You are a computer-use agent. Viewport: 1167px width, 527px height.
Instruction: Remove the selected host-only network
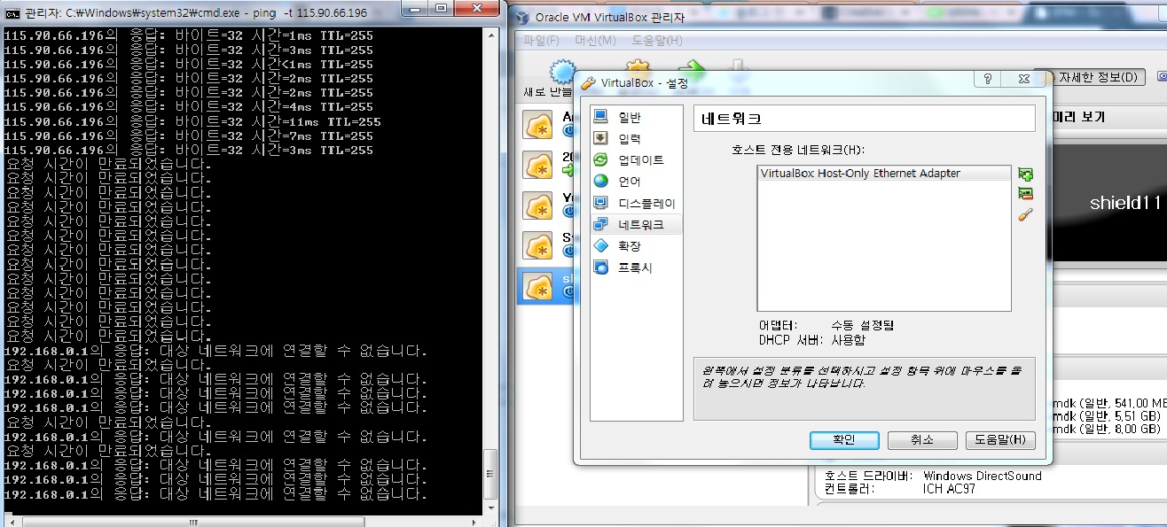coord(1026,194)
